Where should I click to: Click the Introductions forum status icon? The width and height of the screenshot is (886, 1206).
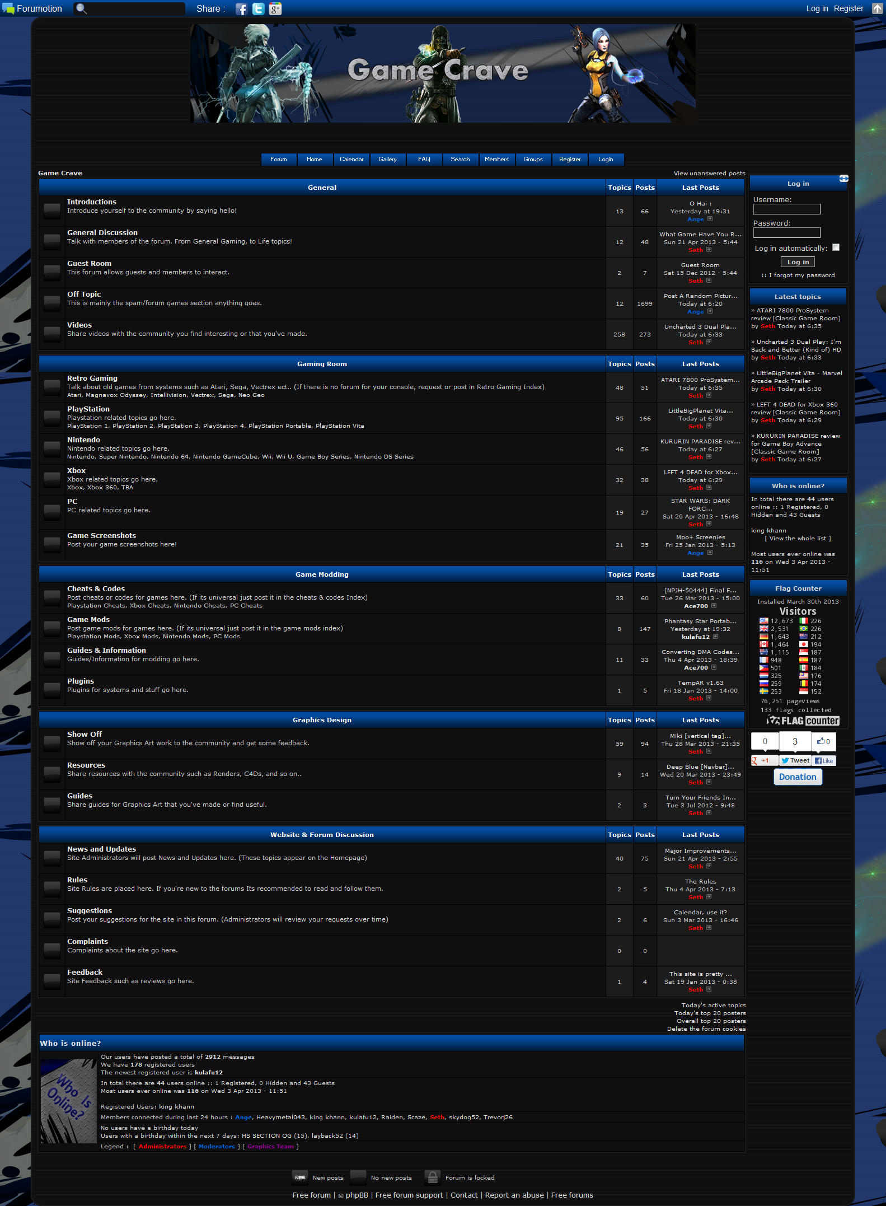click(x=52, y=211)
